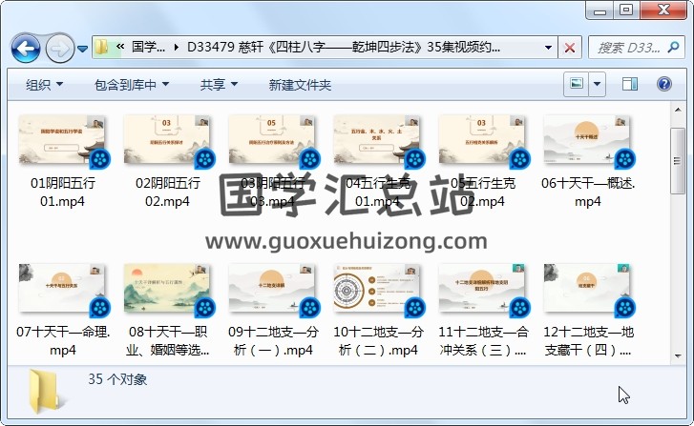Click the red X stop button
The image size is (694, 426).
pyautogui.click(x=570, y=48)
